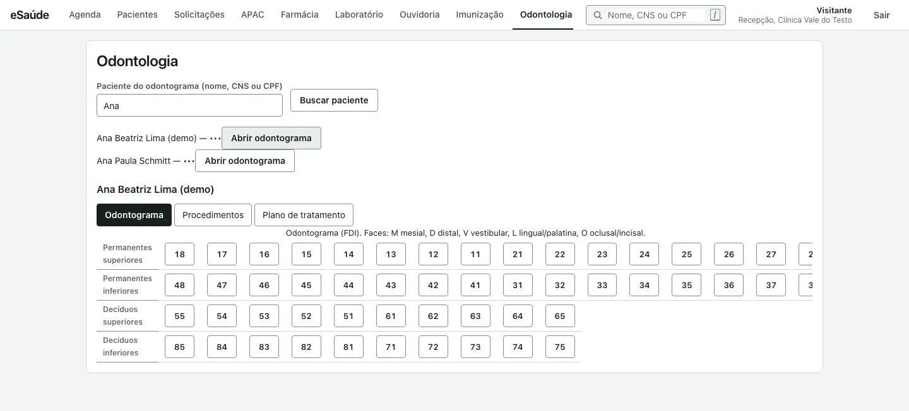Switch to the Procedimentos tab
909x411 pixels.
[x=213, y=215]
